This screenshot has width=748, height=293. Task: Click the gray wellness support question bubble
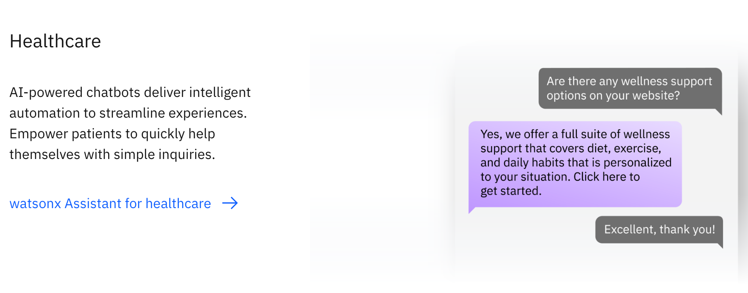[x=629, y=88]
